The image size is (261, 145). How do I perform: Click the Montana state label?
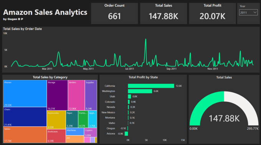click(x=110, y=118)
